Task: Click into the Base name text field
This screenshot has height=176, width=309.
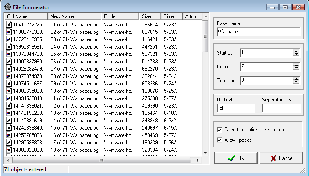Action: 259,32
